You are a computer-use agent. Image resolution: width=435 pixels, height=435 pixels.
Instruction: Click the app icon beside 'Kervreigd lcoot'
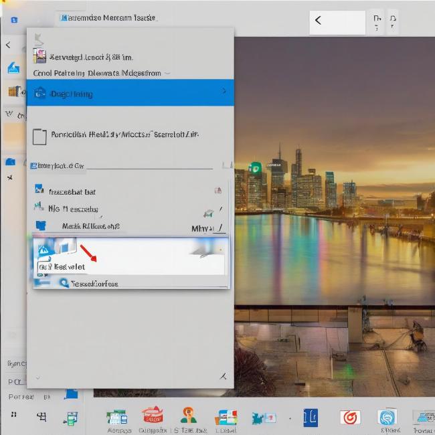coord(39,56)
